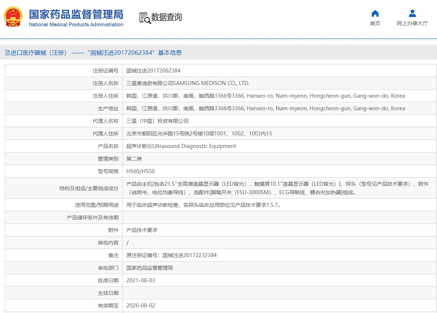Open the 首页 home icon

(375, 13)
